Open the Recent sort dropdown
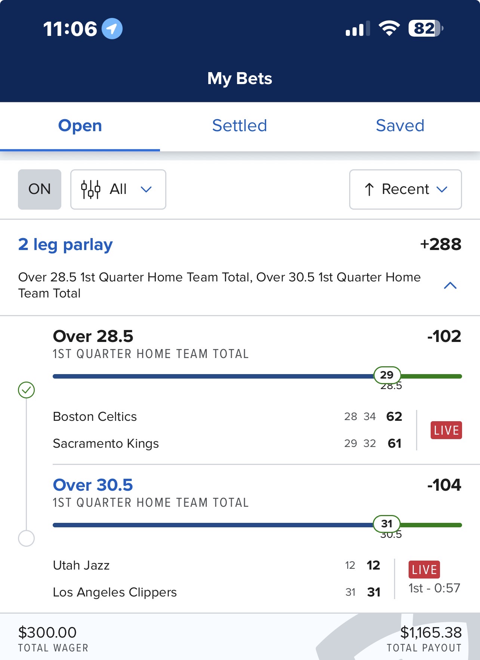This screenshot has height=660, width=480. pos(406,189)
